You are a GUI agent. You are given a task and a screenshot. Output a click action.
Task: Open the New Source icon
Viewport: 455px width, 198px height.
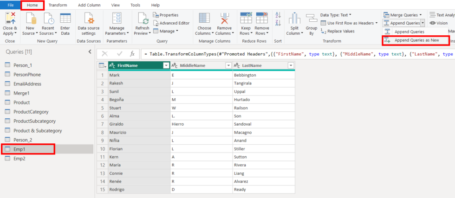click(x=31, y=18)
